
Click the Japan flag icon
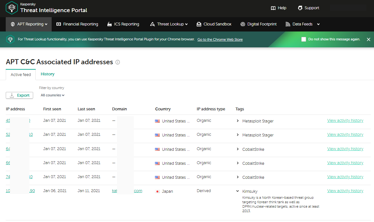158,191
